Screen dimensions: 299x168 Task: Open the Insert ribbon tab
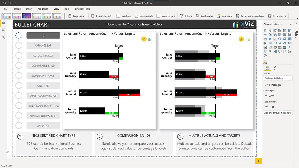[x=29, y=9]
